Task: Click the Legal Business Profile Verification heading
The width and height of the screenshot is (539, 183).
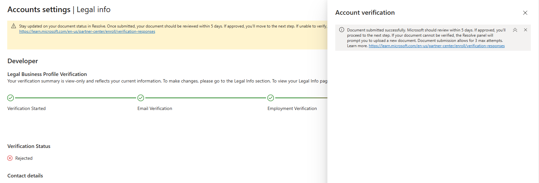Action: [x=47, y=74]
